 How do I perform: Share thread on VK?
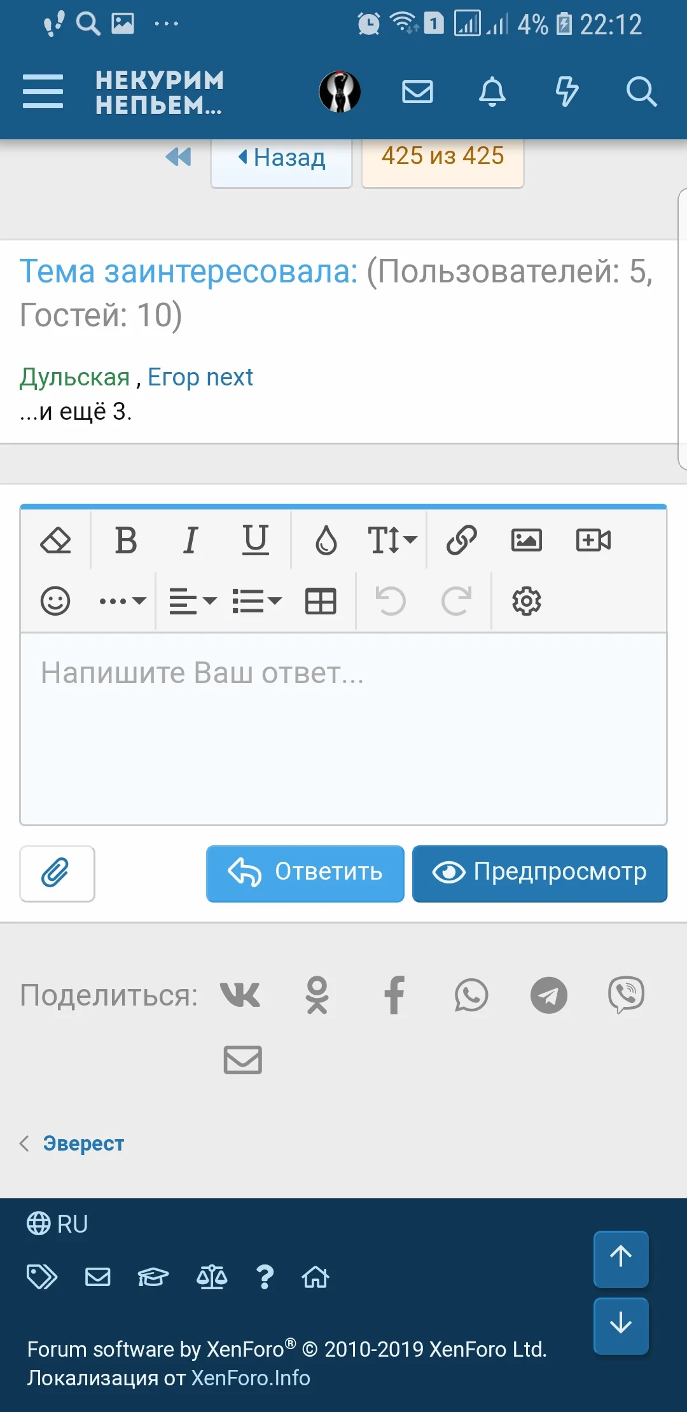click(240, 995)
